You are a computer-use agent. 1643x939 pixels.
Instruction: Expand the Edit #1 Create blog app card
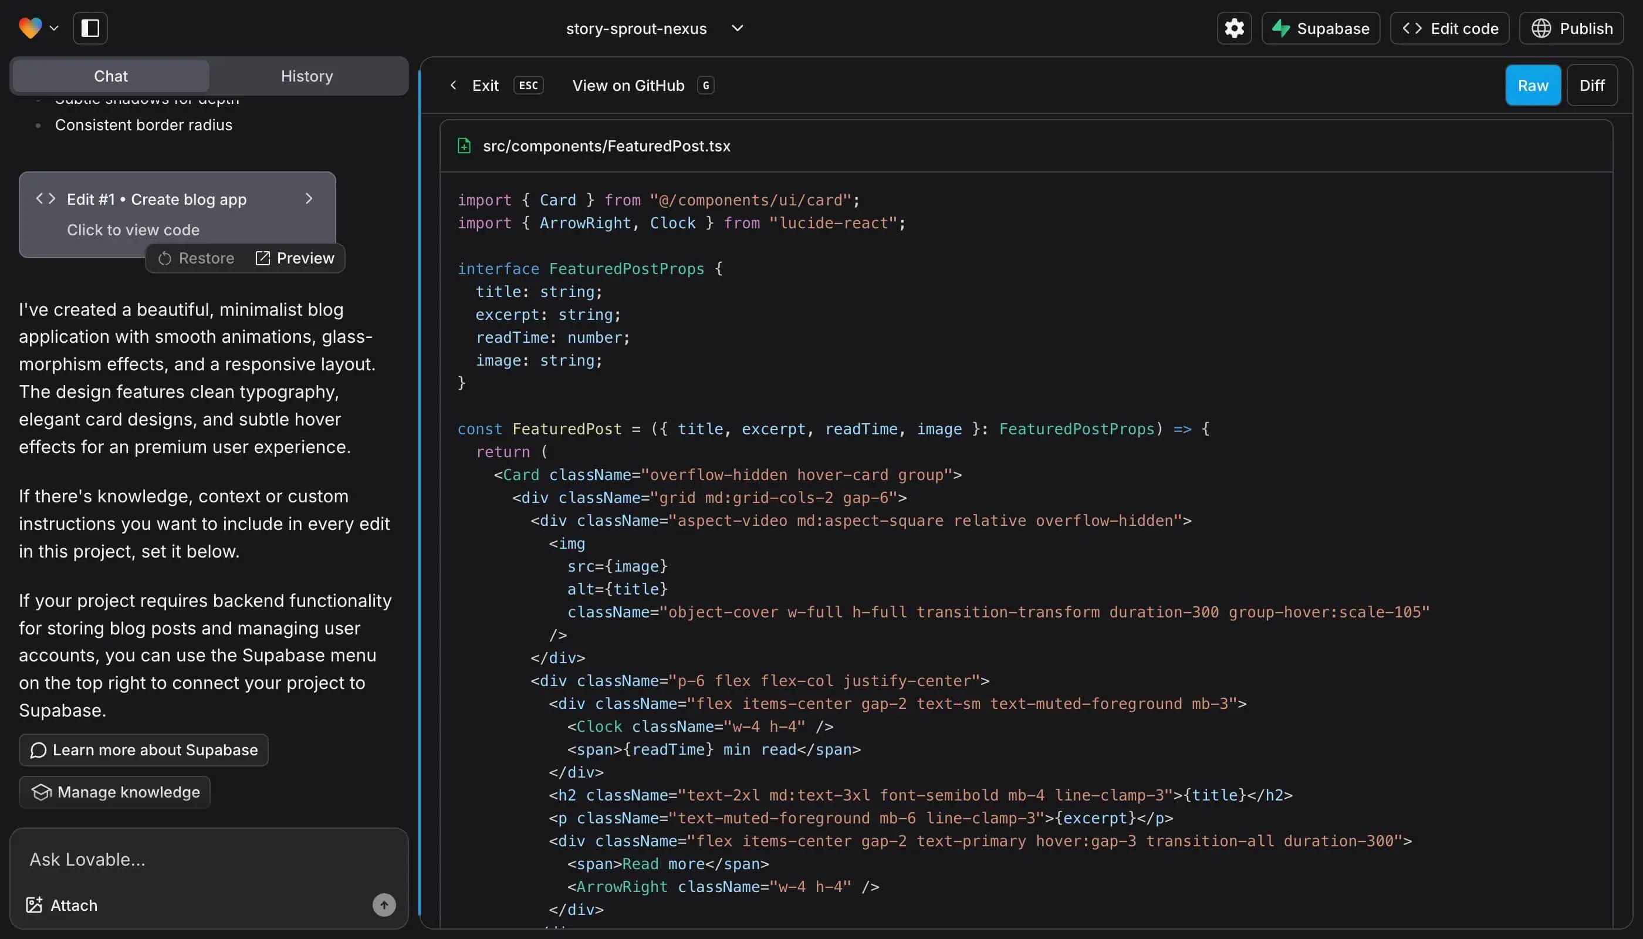click(309, 198)
